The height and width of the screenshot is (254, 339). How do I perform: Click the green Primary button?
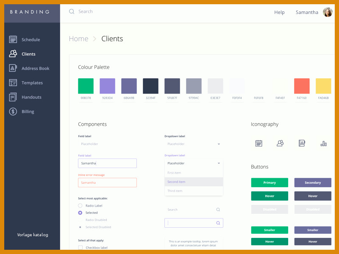click(x=270, y=182)
